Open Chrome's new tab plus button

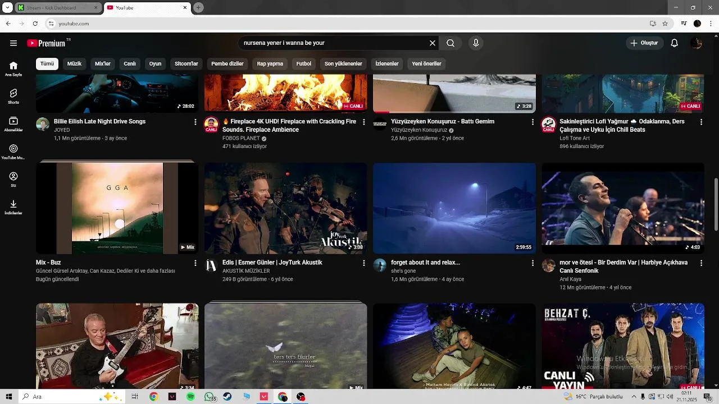pos(198,8)
